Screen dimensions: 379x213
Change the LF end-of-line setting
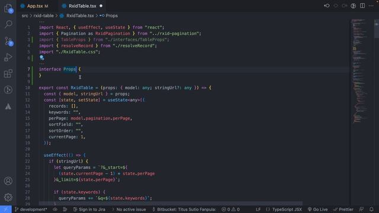tap(258, 209)
